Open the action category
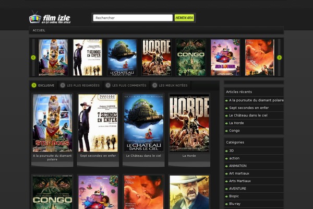The height and width of the screenshot is (209, 313). [x=234, y=158]
